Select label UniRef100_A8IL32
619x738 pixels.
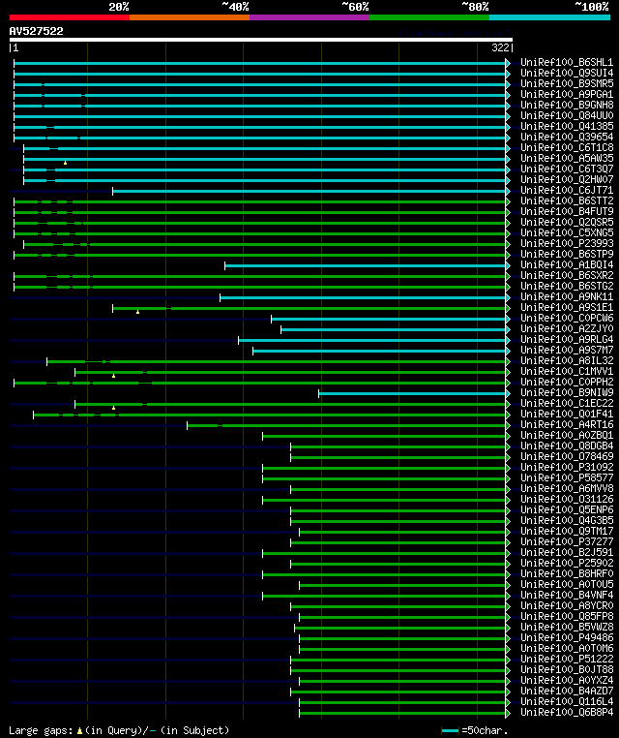tap(567, 360)
